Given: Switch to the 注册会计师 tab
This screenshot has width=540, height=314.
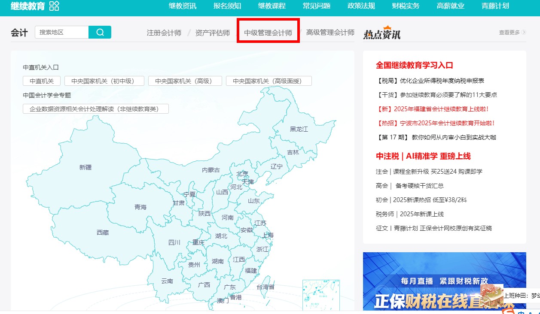Looking at the screenshot, I should [163, 32].
